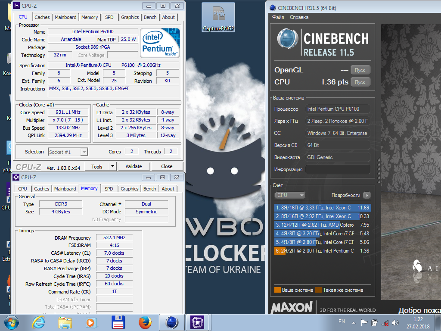Screen dimensions: 441x331
Task: Open Bench tab in lower CPU-Z
Action: click(x=149, y=189)
